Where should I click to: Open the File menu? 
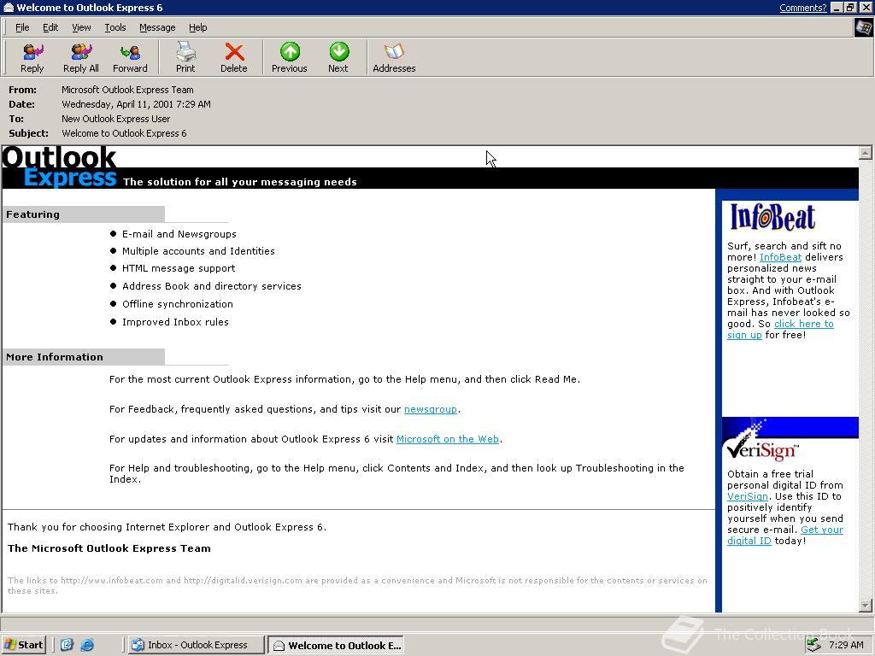tap(22, 27)
